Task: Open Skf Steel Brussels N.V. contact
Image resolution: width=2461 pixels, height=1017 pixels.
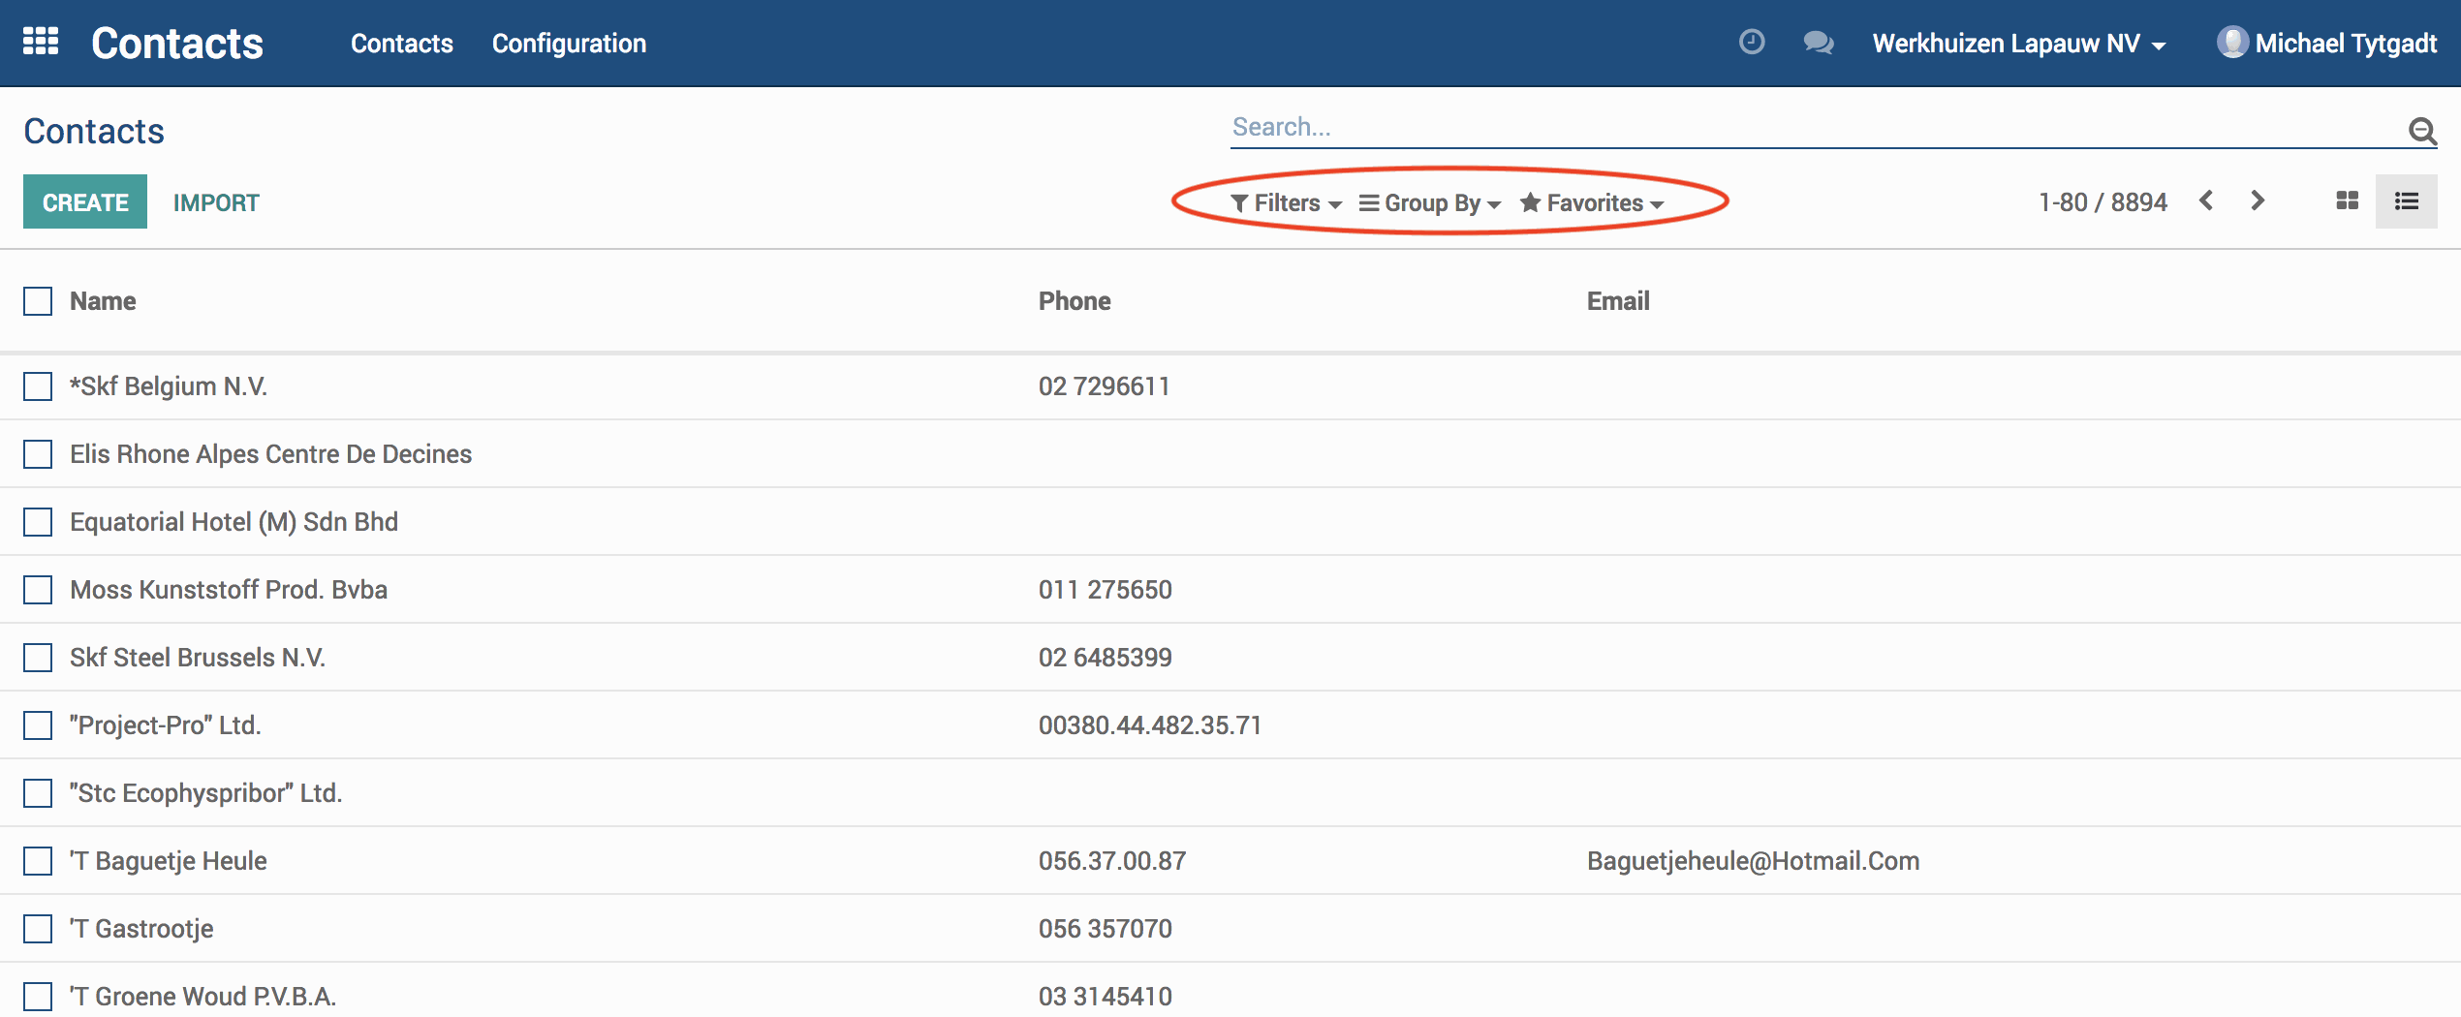Action: (198, 658)
